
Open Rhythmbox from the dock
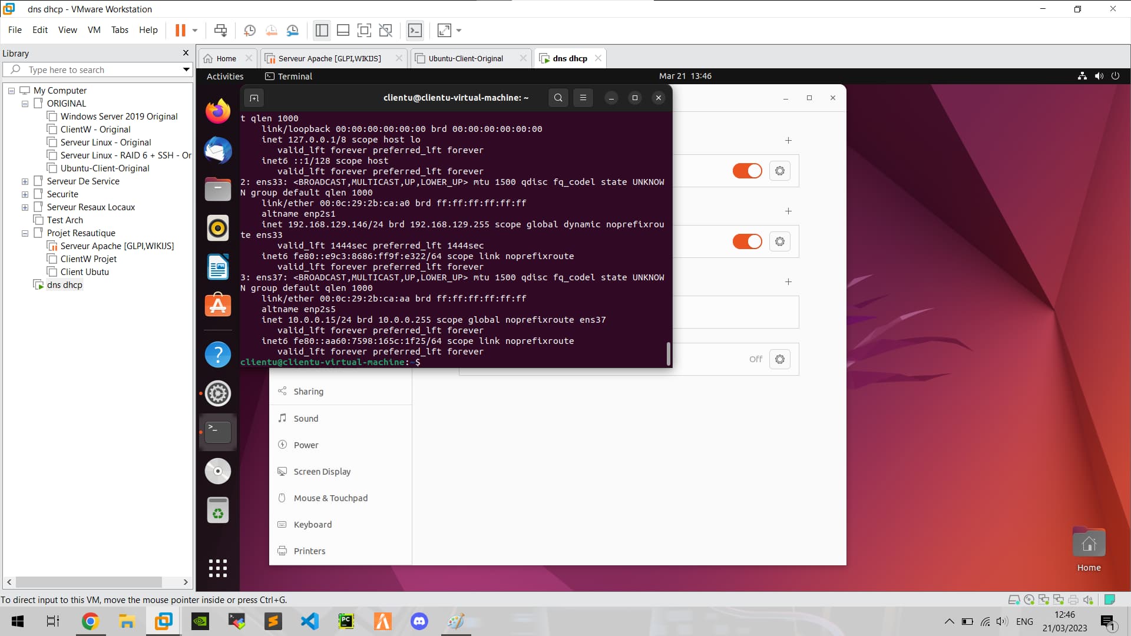click(x=218, y=228)
